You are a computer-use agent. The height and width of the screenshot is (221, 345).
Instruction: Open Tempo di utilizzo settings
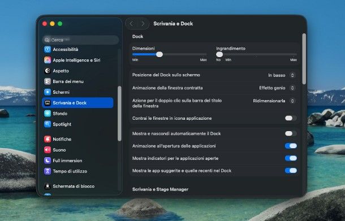77,171
